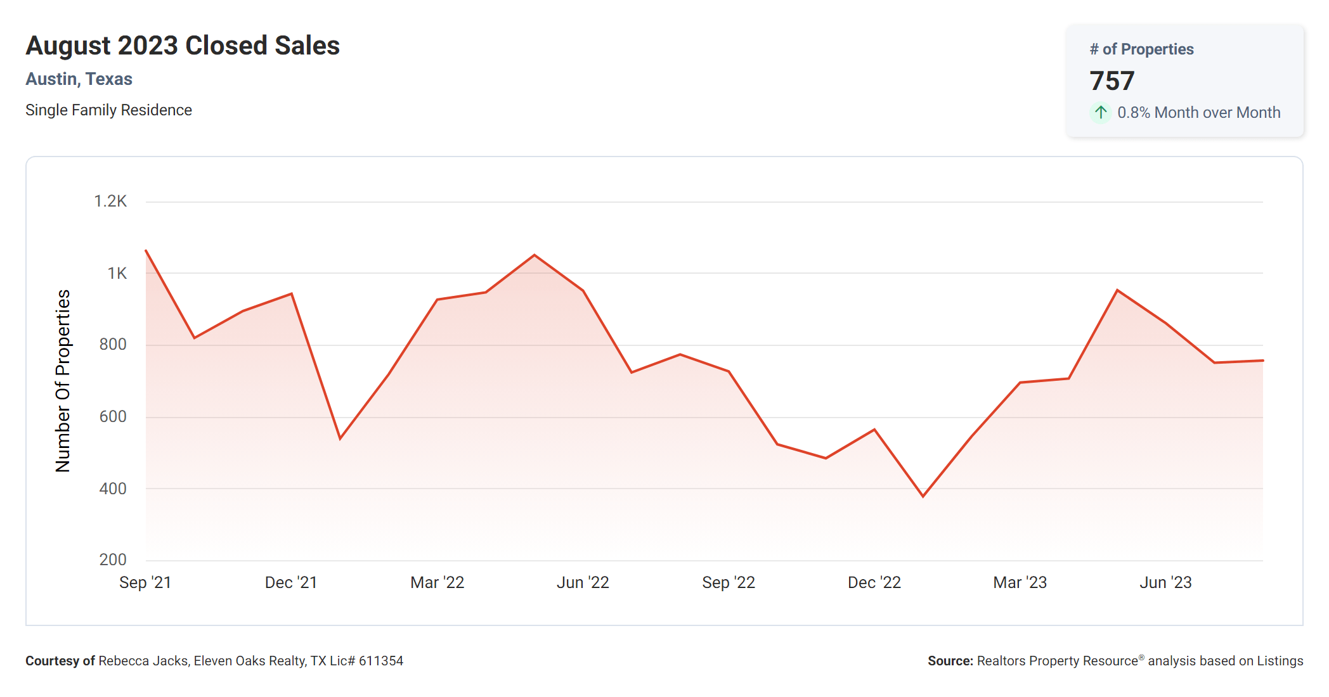The width and height of the screenshot is (1329, 697).
Task: Click the '# of Properties' card label
Action: (x=1141, y=49)
